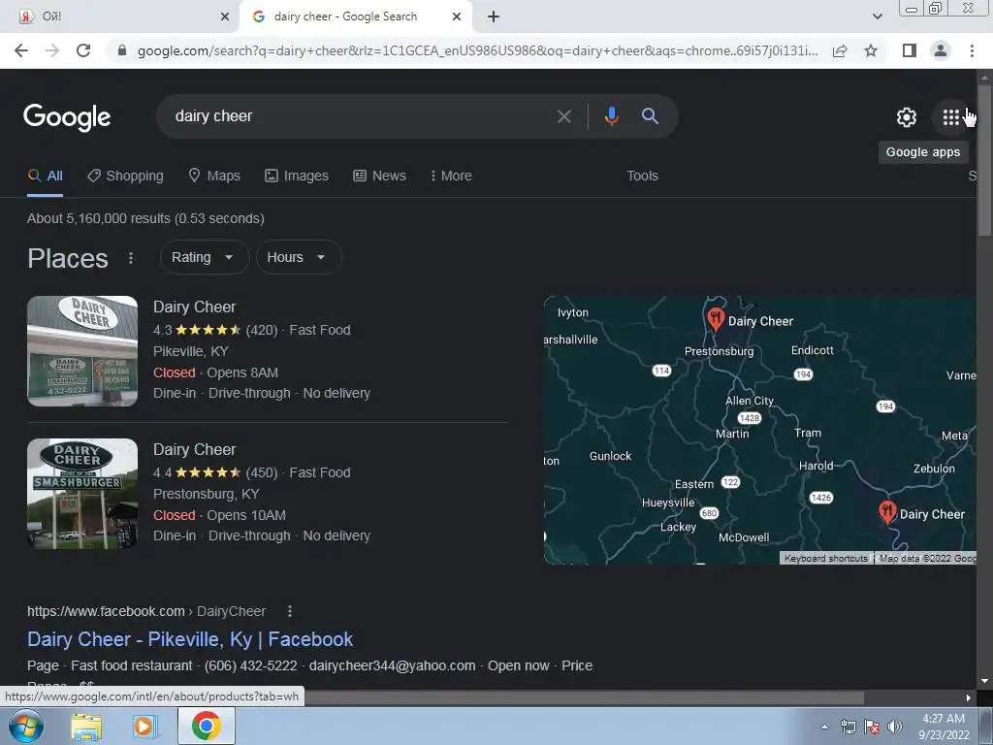
Task: Open the media player taskbar icon
Action: pos(144,727)
